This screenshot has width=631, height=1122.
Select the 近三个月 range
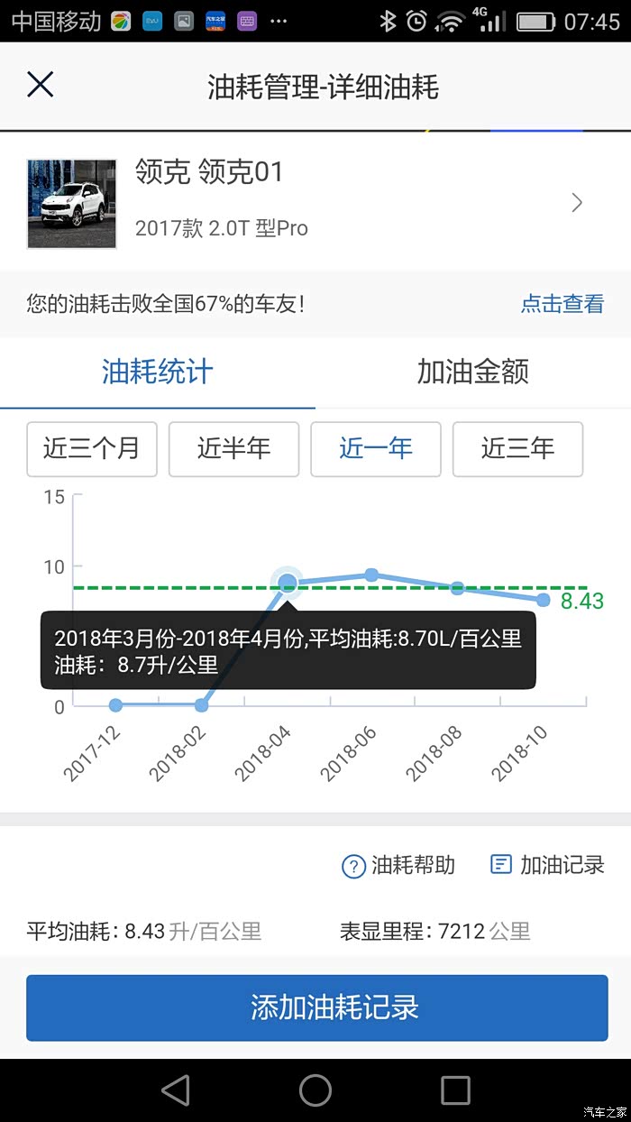coord(92,449)
